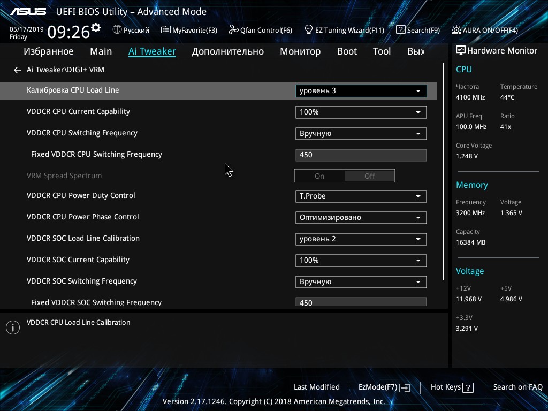Click the 3200 MHz memory frequency value
This screenshot has width=548, height=411.
(x=470, y=213)
